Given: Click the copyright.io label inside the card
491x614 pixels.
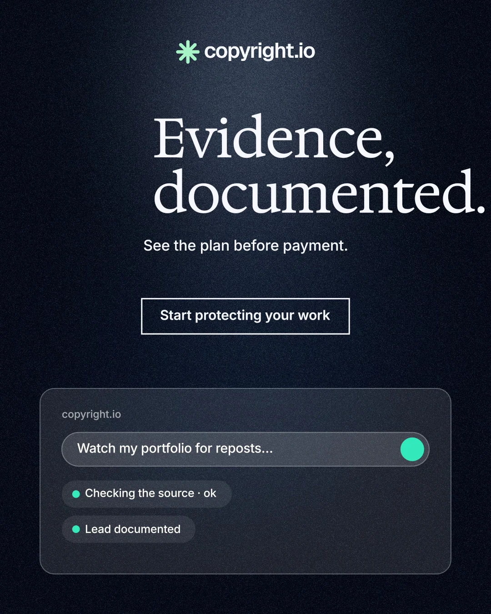Looking at the screenshot, I should pos(91,414).
